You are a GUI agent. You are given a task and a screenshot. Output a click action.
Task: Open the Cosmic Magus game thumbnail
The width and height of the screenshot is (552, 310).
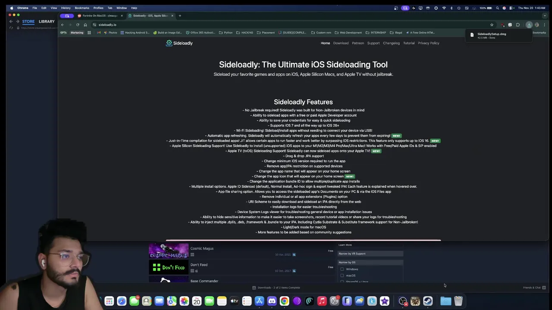pos(169,251)
